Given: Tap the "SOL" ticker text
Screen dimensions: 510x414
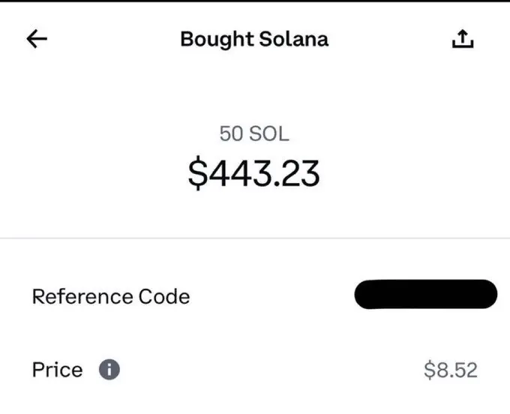Looking at the screenshot, I should [269, 133].
